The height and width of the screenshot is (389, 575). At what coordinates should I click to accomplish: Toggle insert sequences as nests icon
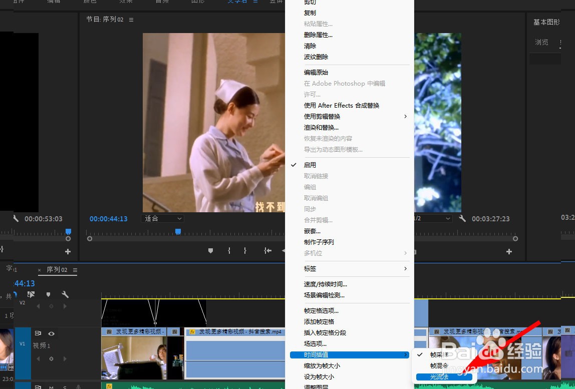[31, 294]
